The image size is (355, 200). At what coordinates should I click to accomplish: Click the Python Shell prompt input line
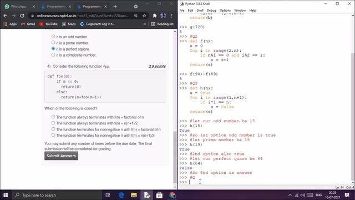[x=265, y=182]
